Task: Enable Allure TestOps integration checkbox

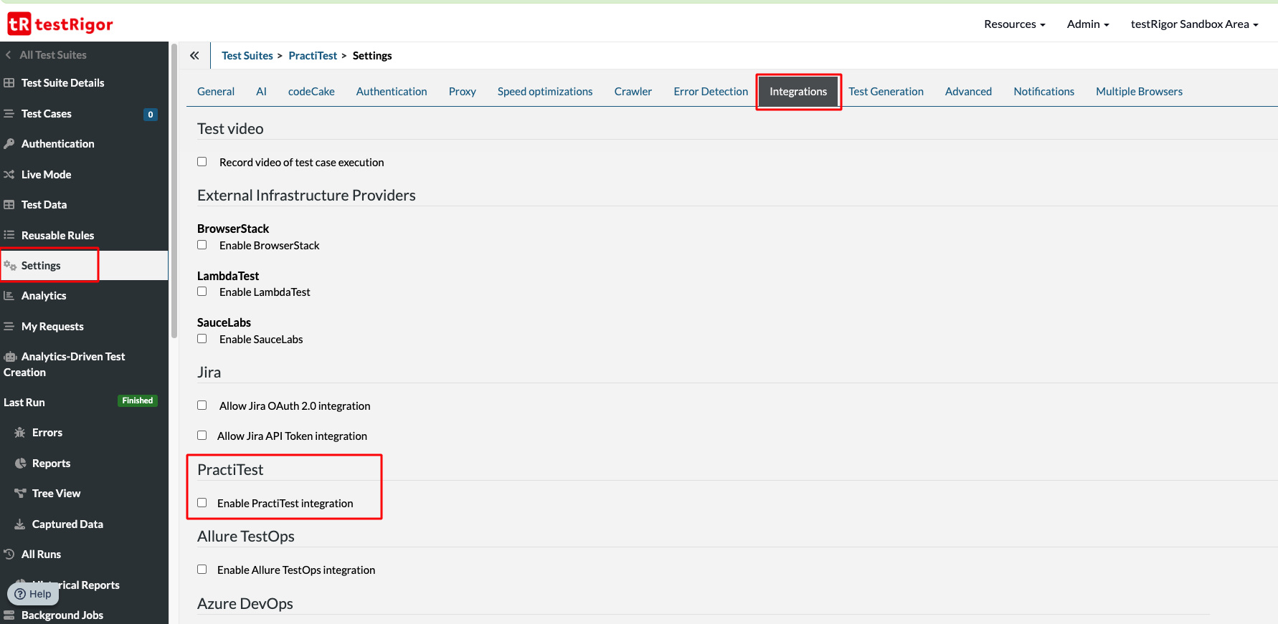Action: point(202,570)
